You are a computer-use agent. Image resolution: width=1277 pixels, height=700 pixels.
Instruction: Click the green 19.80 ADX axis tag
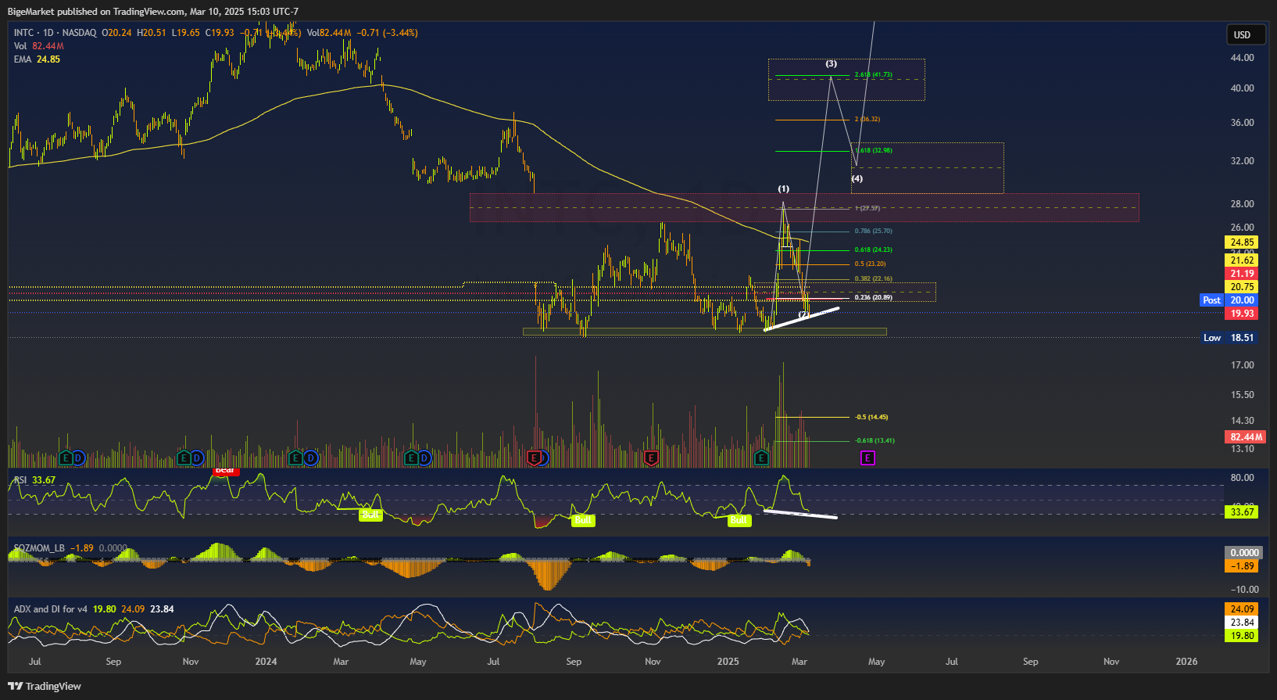(x=1242, y=636)
